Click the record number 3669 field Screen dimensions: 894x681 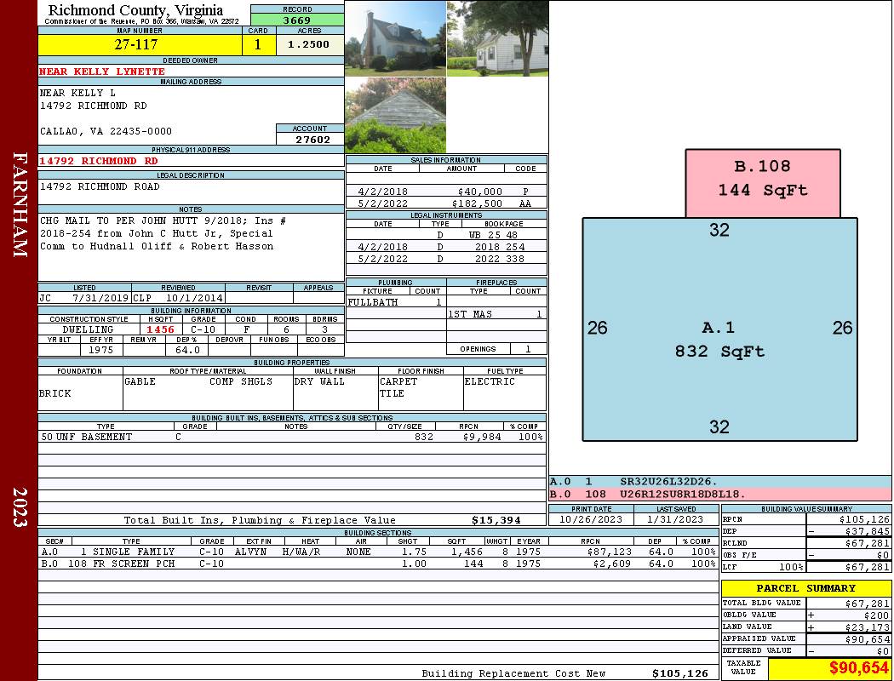click(297, 20)
